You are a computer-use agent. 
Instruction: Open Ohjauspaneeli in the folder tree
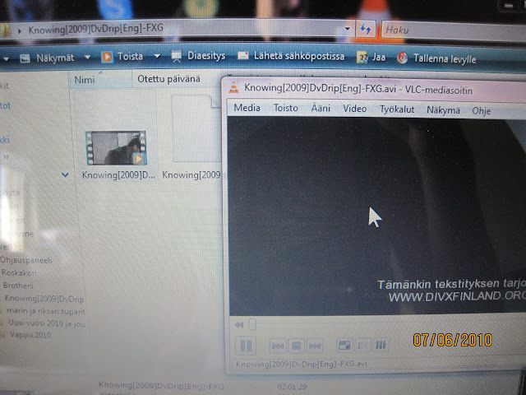(x=26, y=260)
